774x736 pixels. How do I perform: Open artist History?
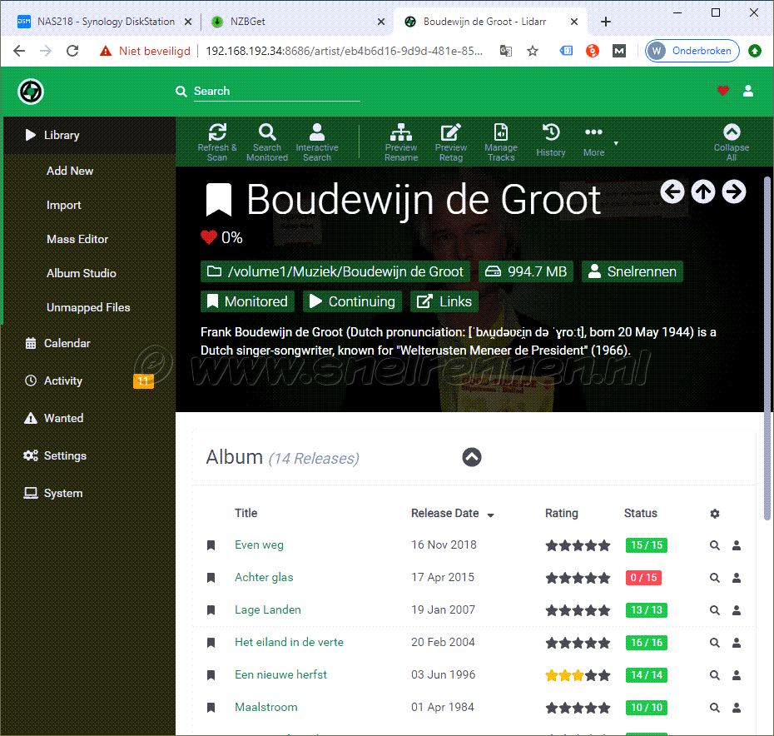click(x=550, y=141)
